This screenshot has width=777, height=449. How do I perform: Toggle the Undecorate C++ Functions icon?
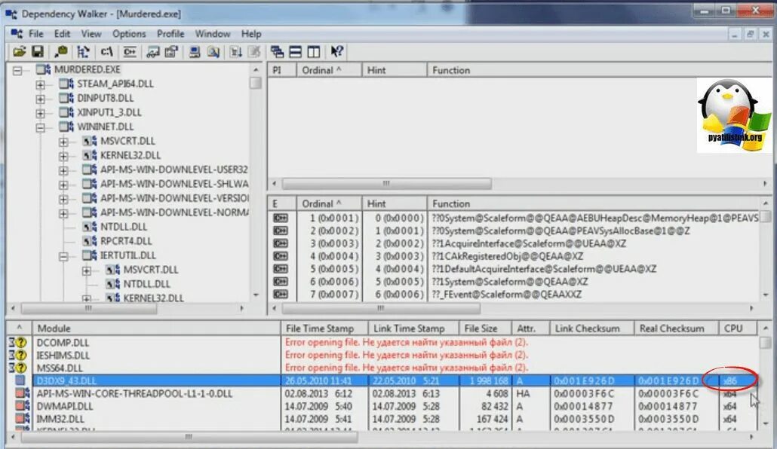click(130, 51)
